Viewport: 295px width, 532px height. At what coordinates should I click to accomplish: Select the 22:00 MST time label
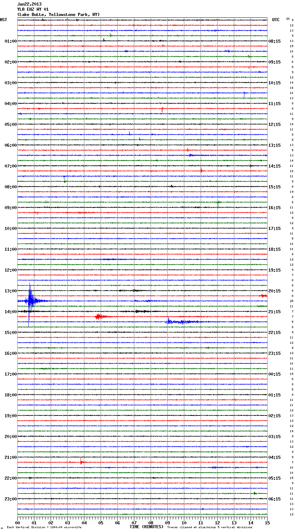tap(11, 478)
